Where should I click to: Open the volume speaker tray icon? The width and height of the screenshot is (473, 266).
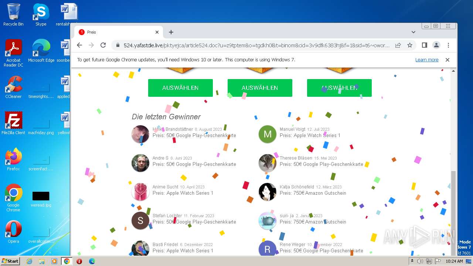420,261
